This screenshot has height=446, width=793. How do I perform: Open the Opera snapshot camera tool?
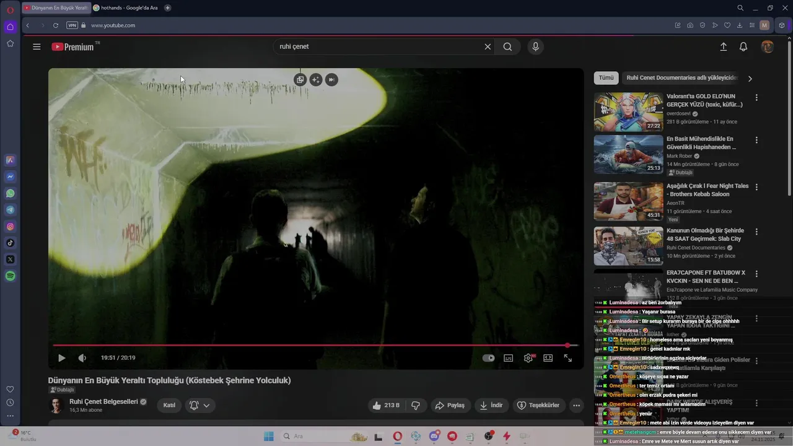click(x=690, y=25)
